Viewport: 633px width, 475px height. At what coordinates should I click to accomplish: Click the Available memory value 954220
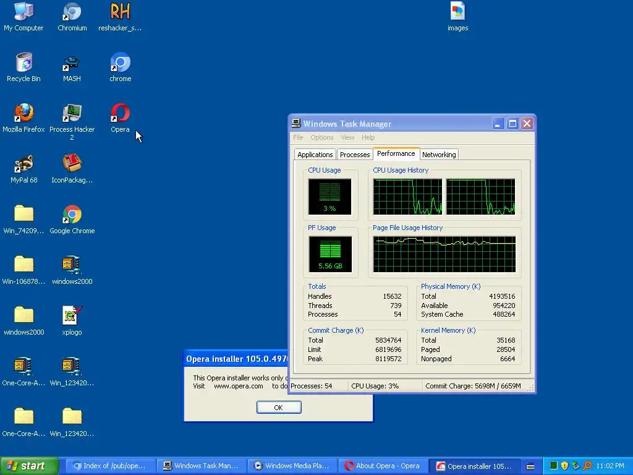[504, 306]
